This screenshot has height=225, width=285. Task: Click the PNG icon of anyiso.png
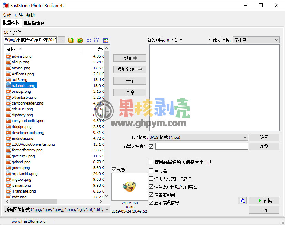[9, 68]
